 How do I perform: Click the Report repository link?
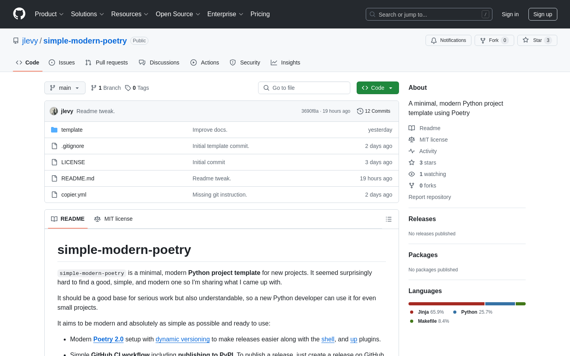[x=429, y=197]
